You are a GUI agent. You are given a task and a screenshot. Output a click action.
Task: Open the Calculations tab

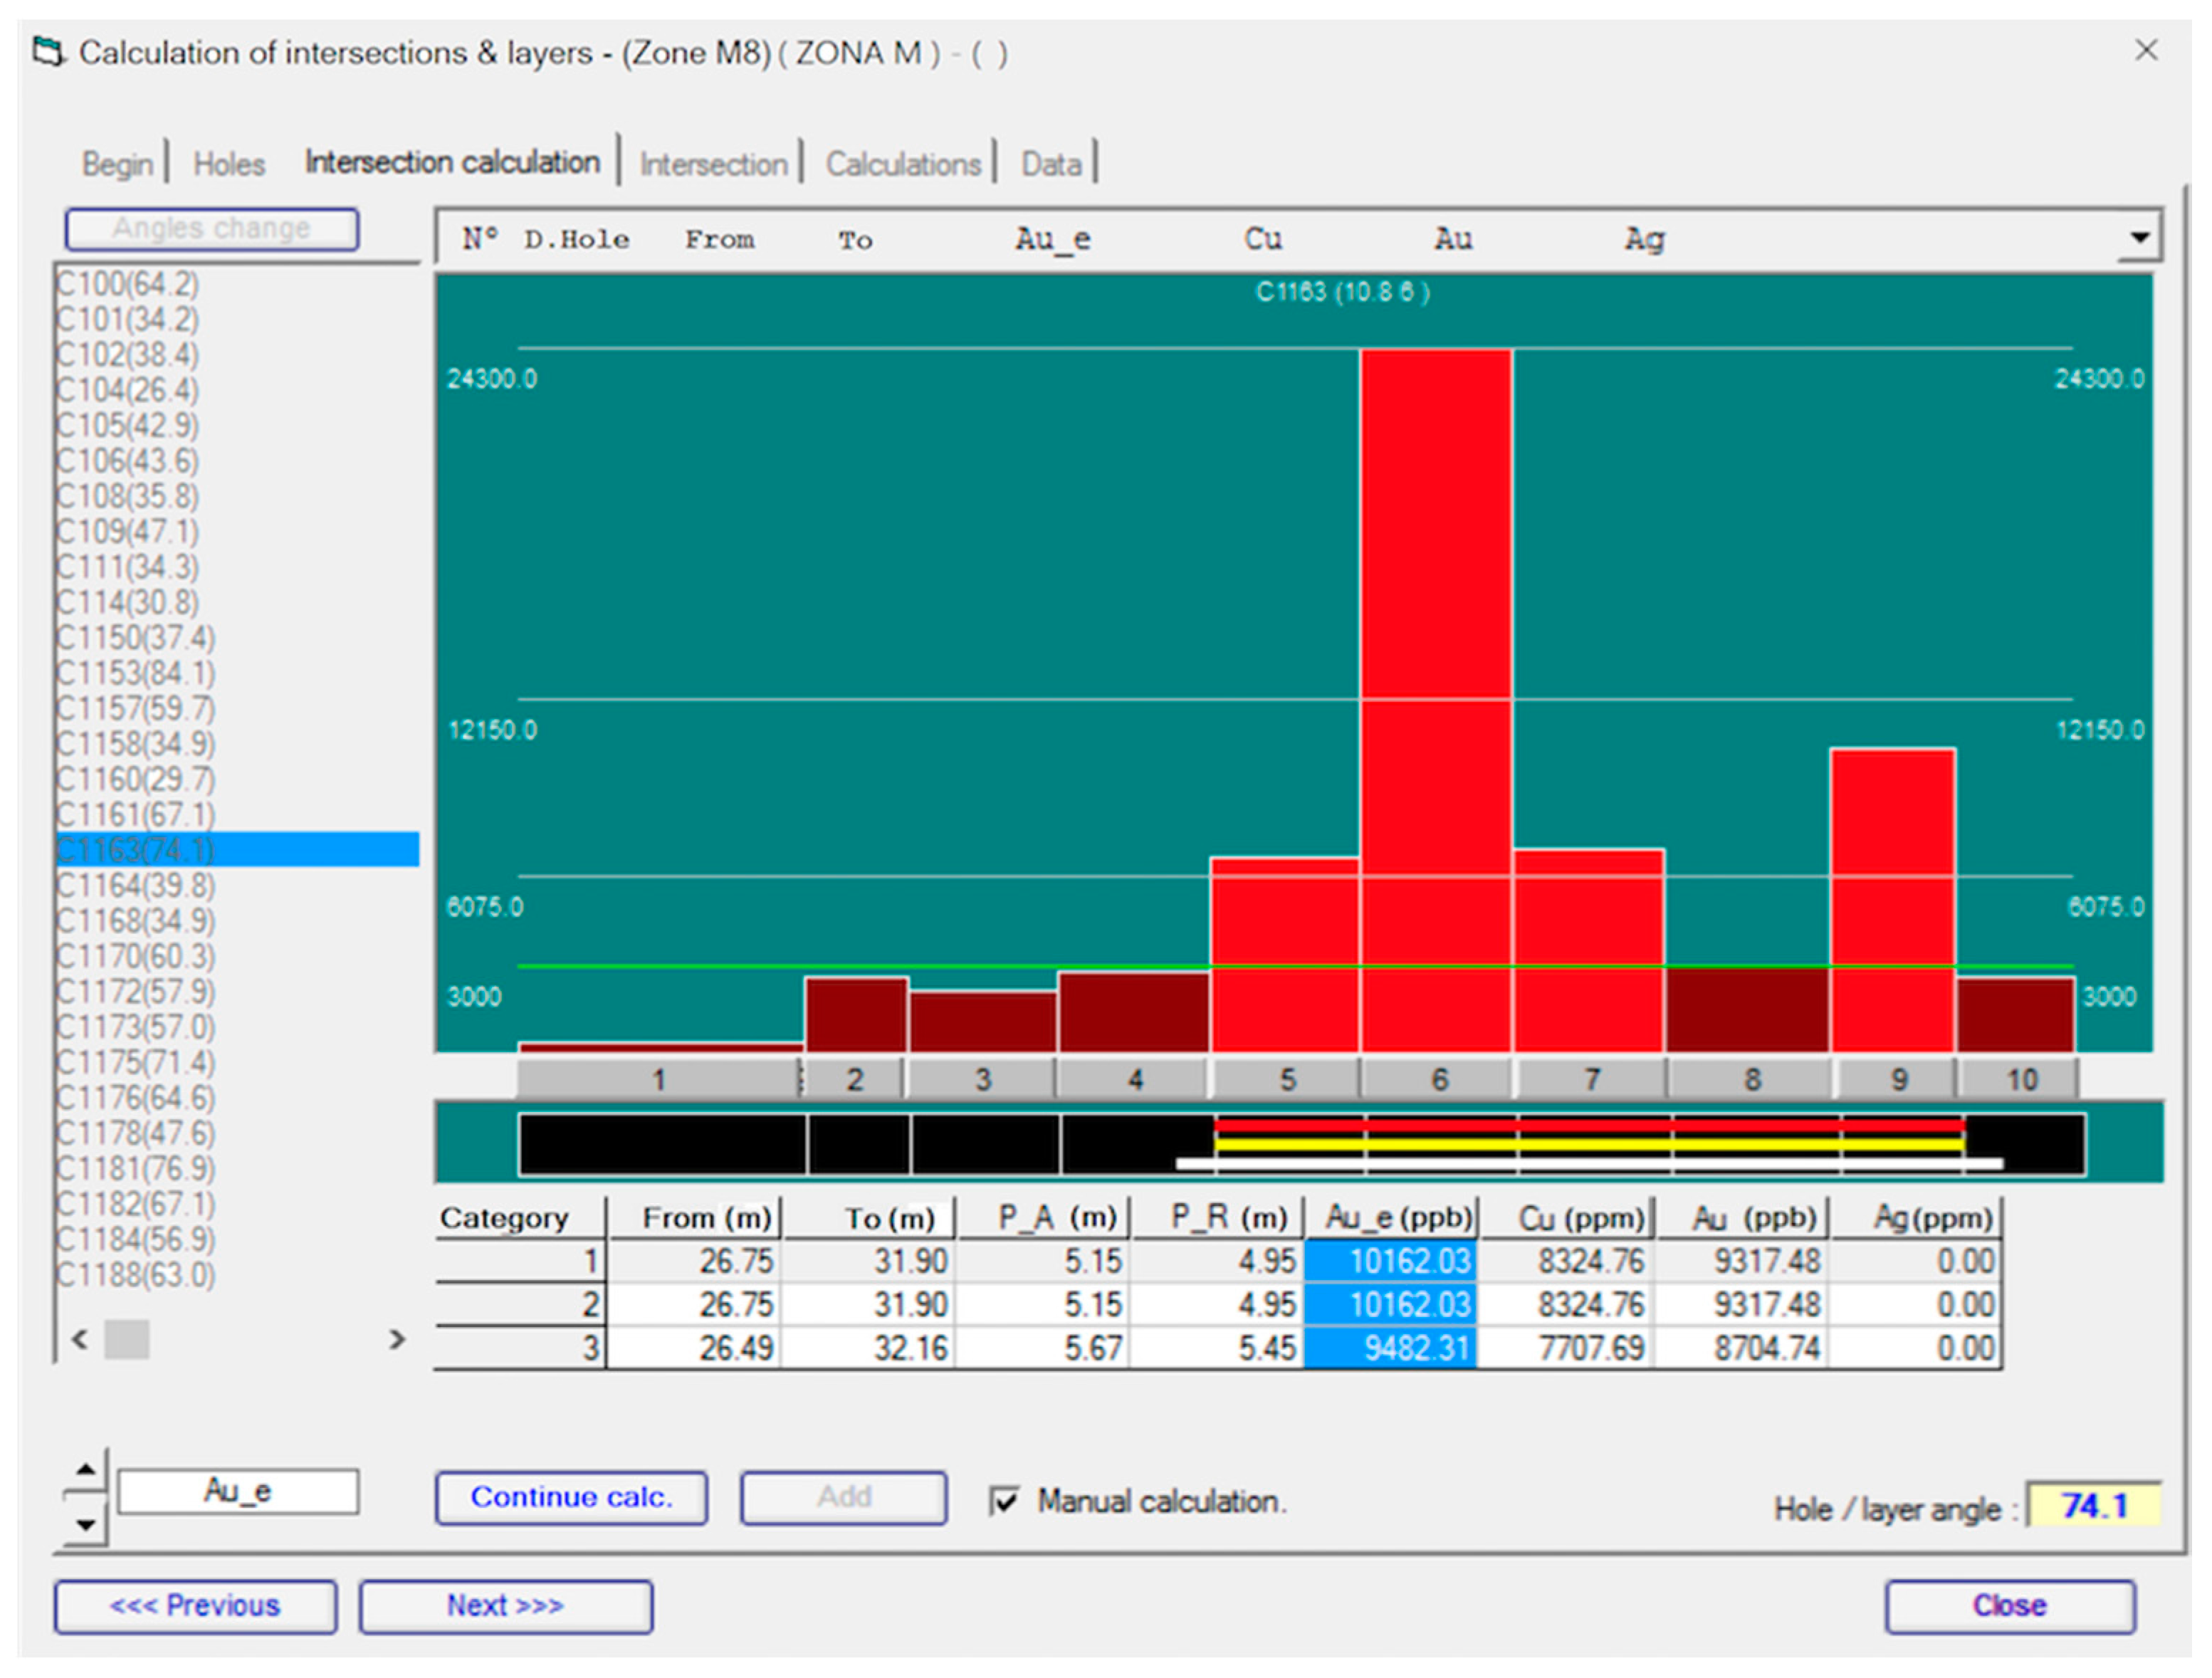903,164
